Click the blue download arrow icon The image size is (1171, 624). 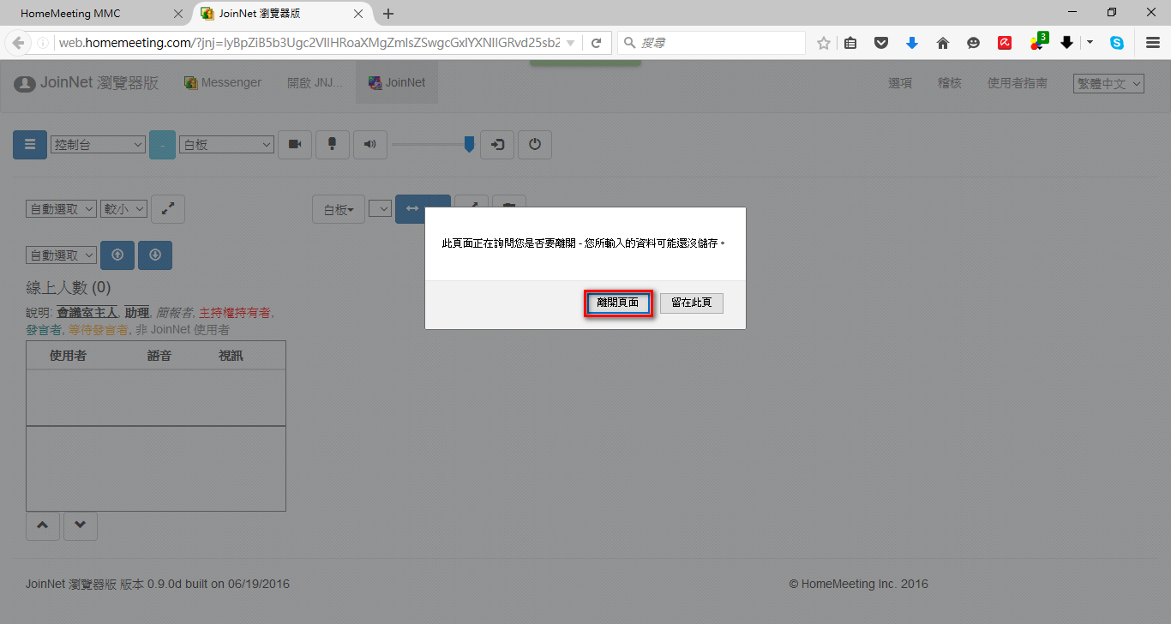point(912,43)
